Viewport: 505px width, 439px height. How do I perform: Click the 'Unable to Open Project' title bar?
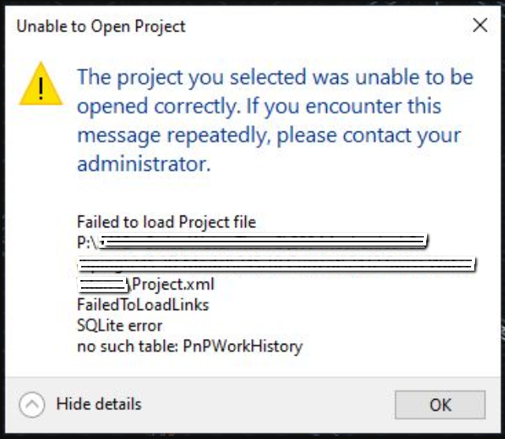tap(101, 26)
